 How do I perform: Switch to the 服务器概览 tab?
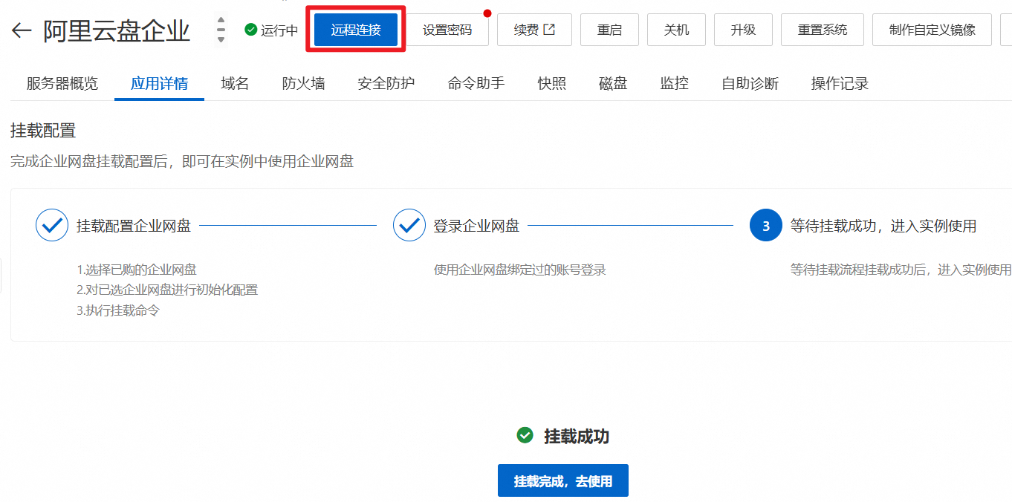tap(62, 84)
